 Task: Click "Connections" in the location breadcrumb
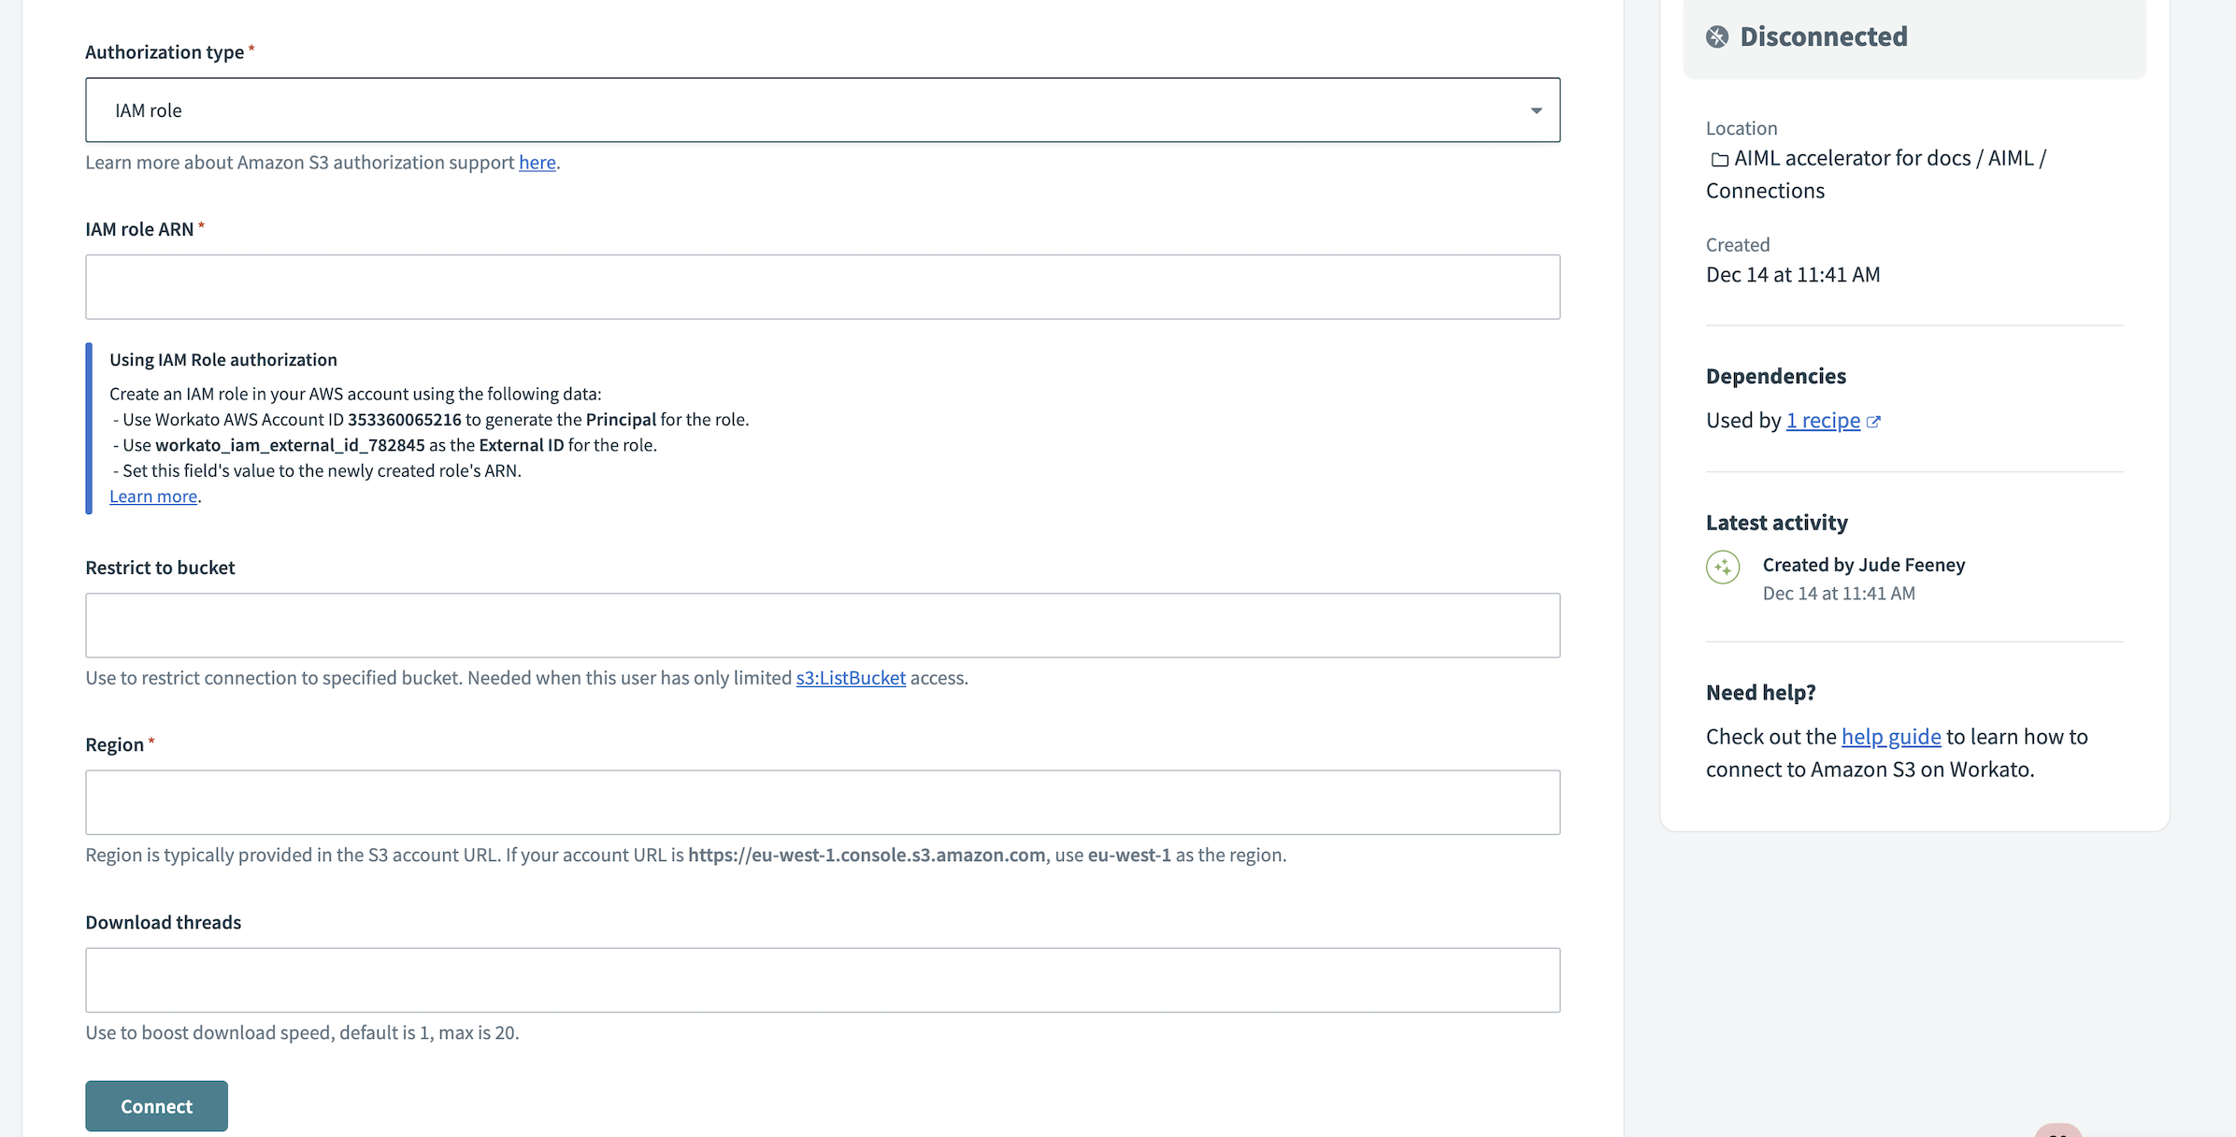click(x=1765, y=189)
